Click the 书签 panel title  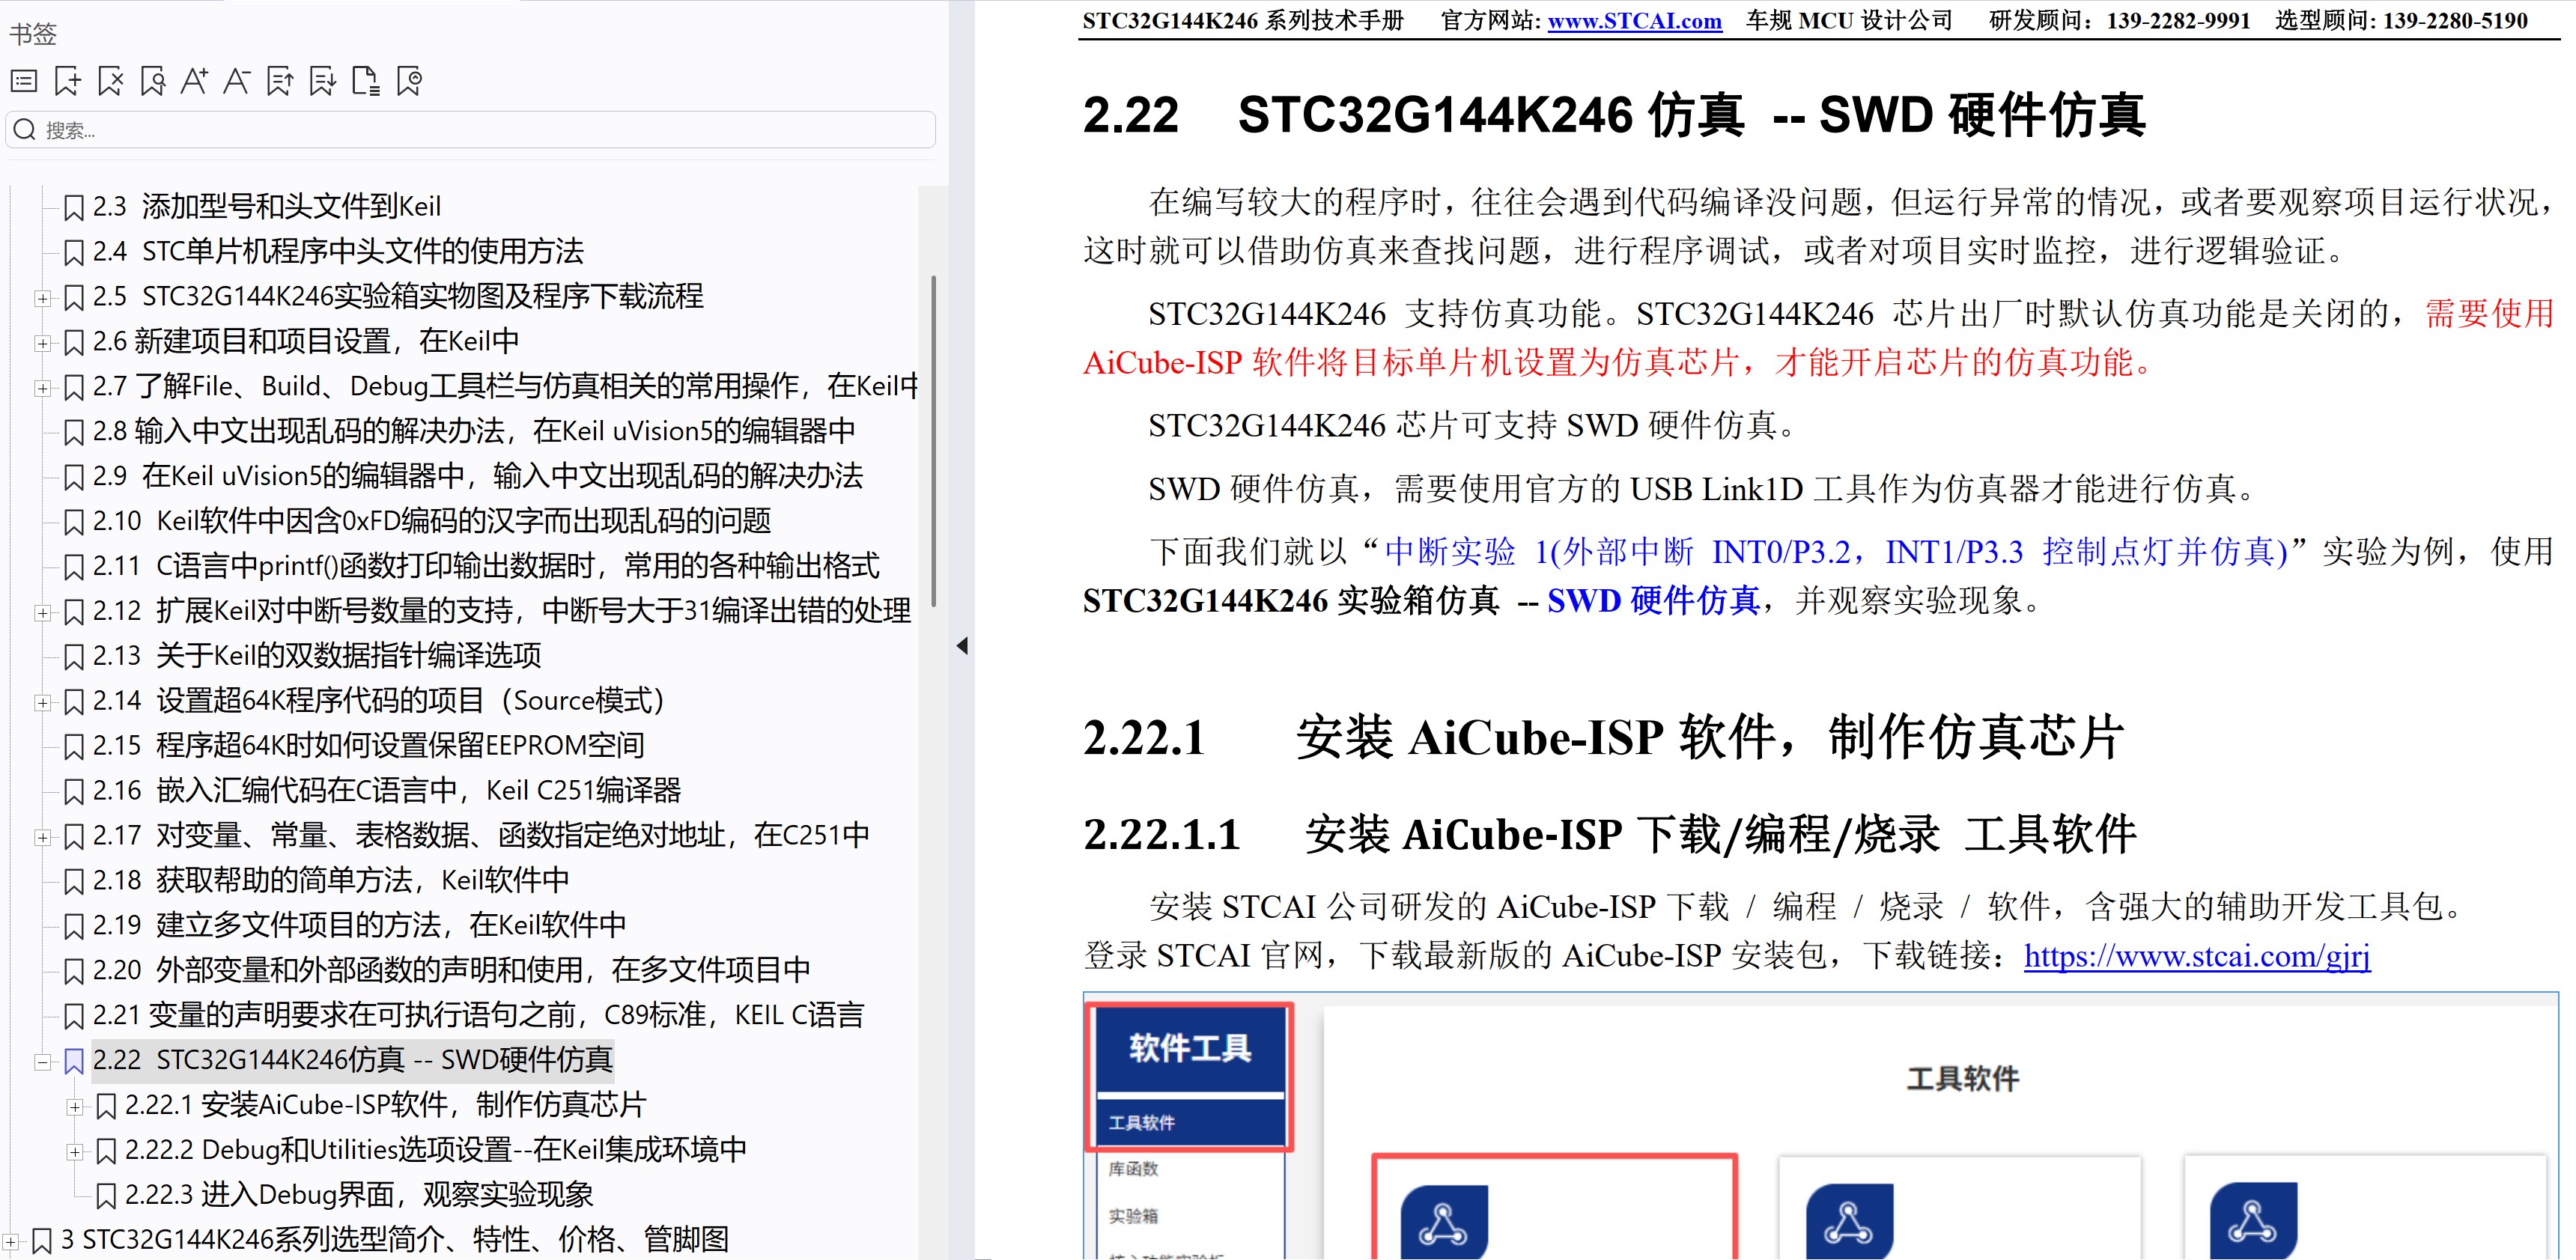33,34
